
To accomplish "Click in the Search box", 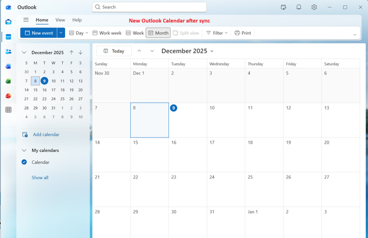I will click(149, 7).
